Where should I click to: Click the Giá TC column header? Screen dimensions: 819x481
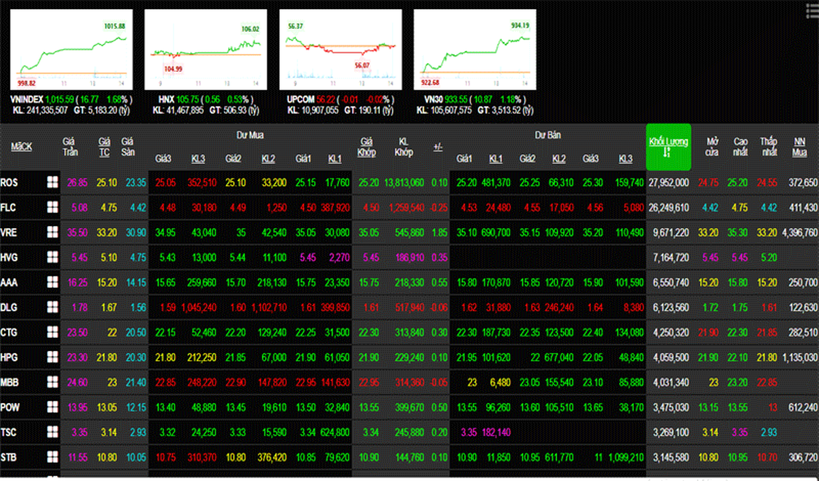104,147
